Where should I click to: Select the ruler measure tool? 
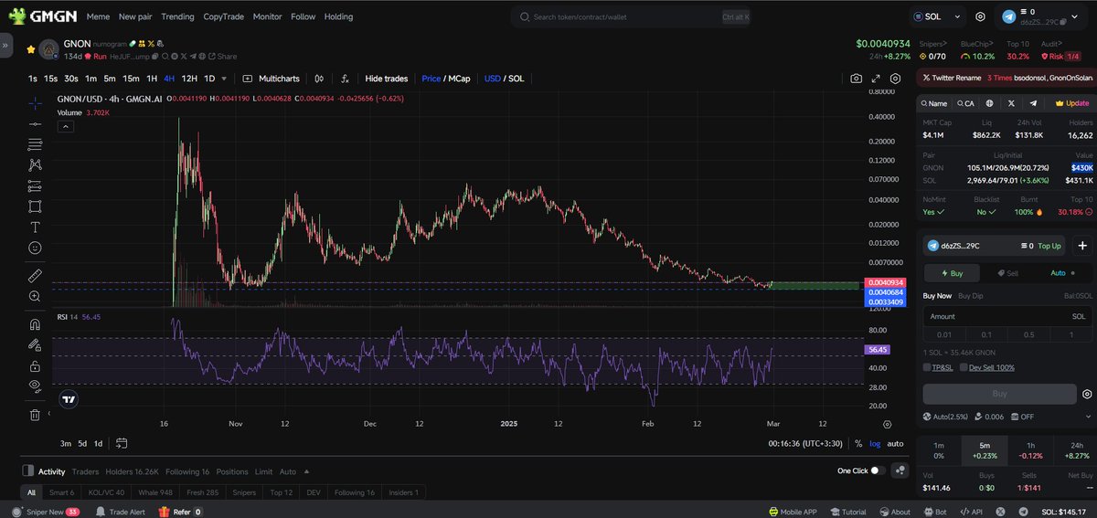pos(35,275)
